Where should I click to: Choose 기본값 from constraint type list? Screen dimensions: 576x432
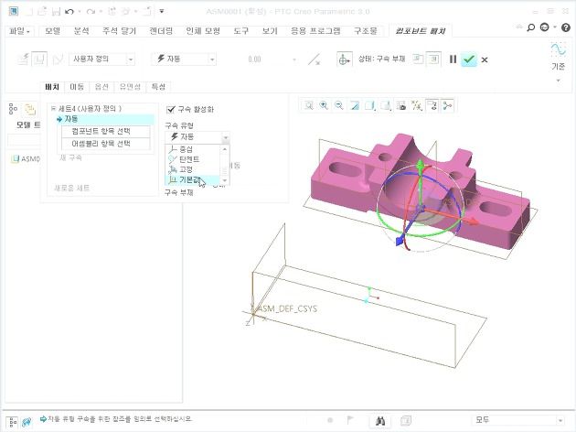tap(193, 179)
